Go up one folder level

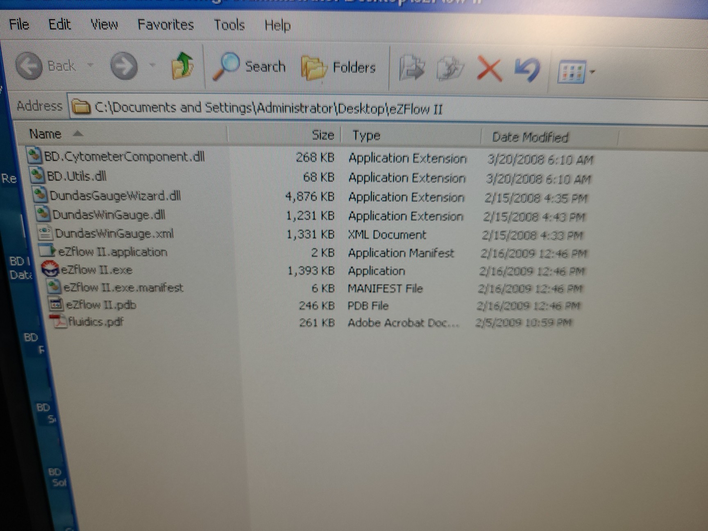point(183,66)
